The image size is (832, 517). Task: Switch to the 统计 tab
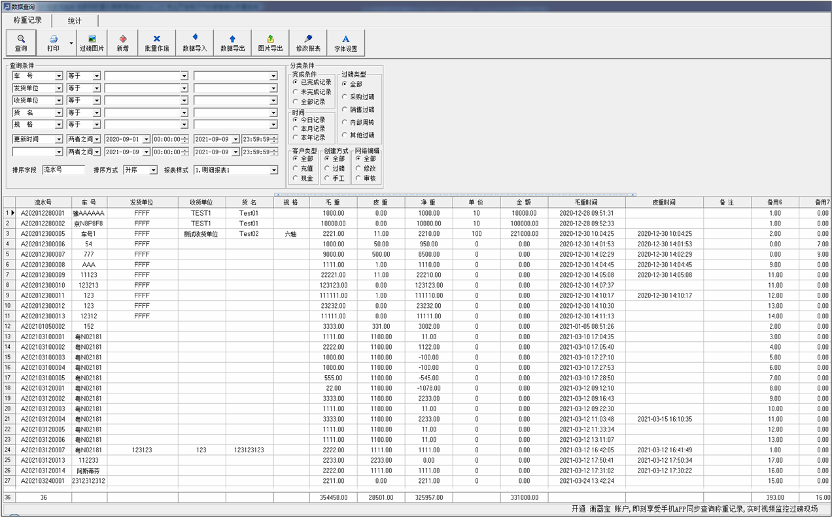(x=75, y=21)
